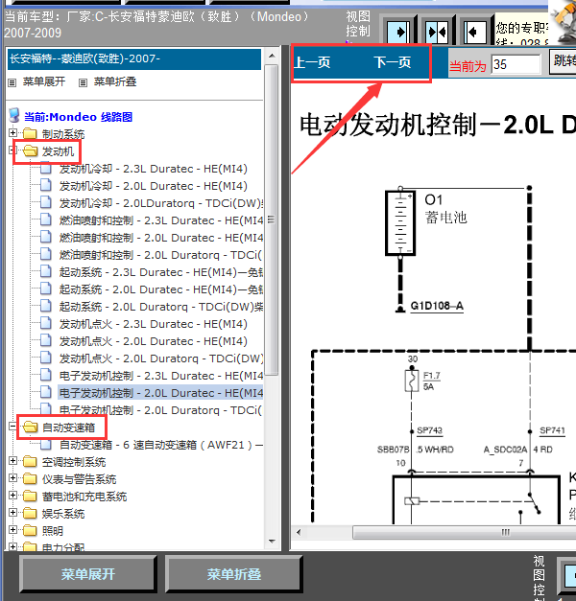Open 发动机点火 - 2.0L Duratec - HE(MI4)
The width and height of the screenshot is (576, 601).
point(154,341)
